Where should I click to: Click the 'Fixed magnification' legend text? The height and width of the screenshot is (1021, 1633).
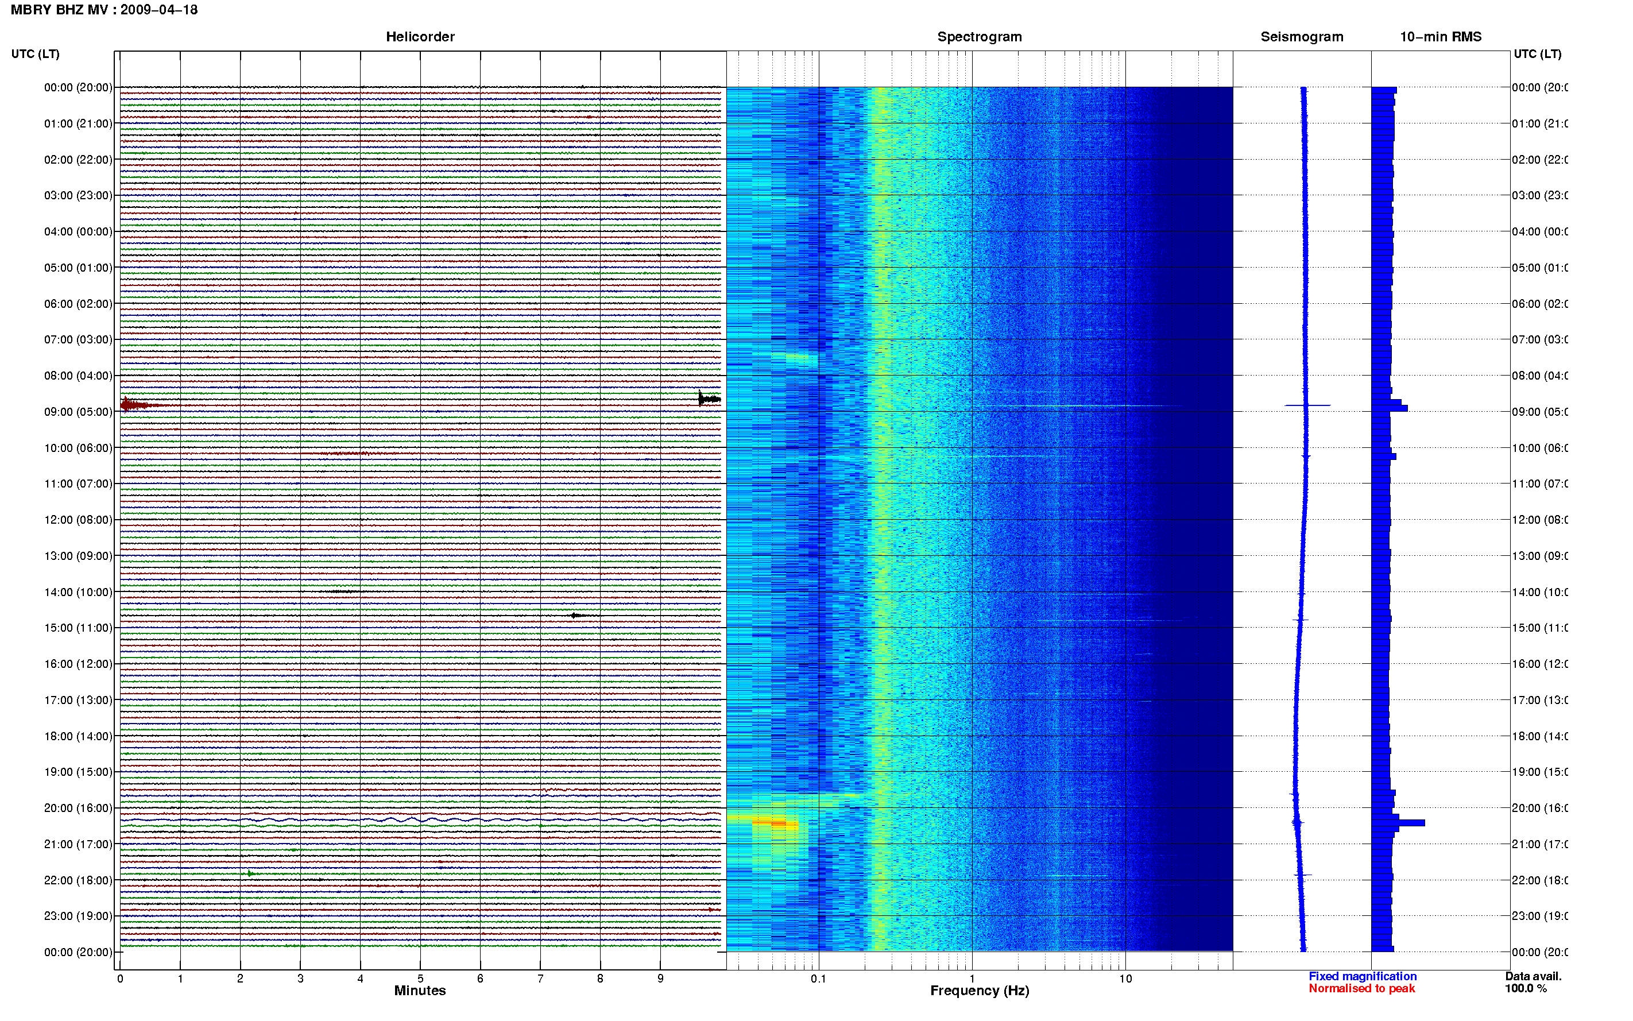(x=1363, y=976)
